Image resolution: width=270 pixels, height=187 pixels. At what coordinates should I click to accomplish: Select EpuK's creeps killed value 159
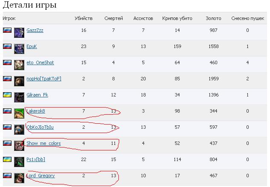[x=177, y=46]
